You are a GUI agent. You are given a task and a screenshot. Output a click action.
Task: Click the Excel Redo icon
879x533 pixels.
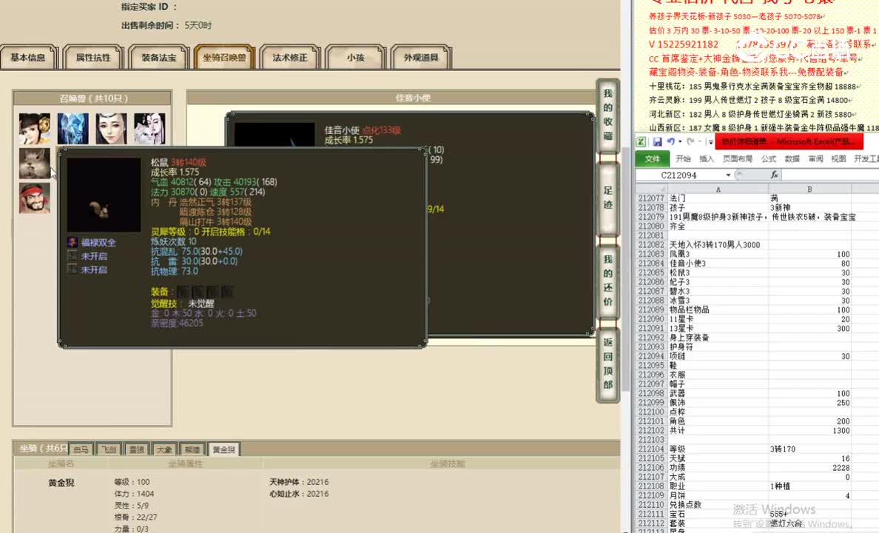(x=690, y=142)
